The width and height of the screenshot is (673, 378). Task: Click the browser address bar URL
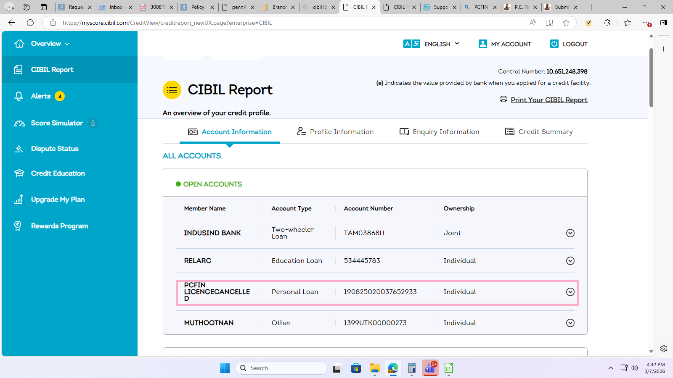click(167, 23)
